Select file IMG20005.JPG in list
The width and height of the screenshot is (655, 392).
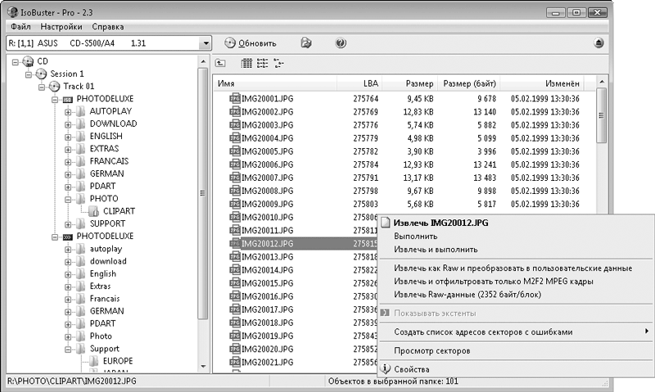pos(268,151)
